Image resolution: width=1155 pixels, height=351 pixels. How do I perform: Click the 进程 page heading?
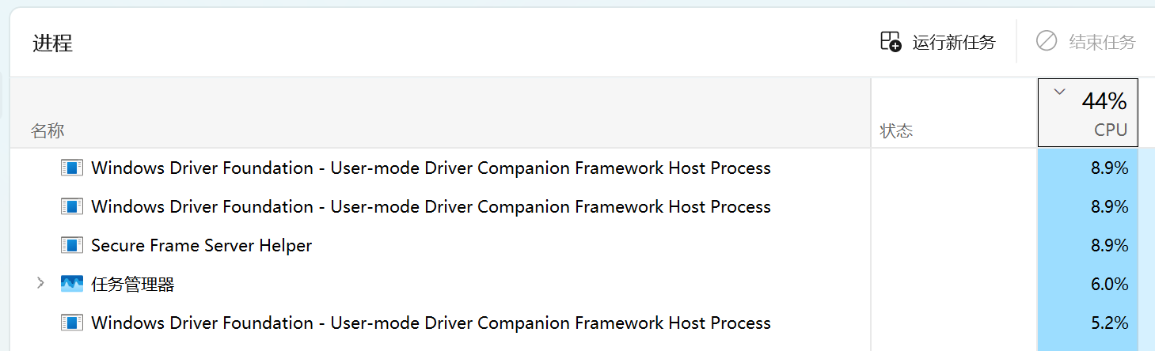pyautogui.click(x=52, y=43)
